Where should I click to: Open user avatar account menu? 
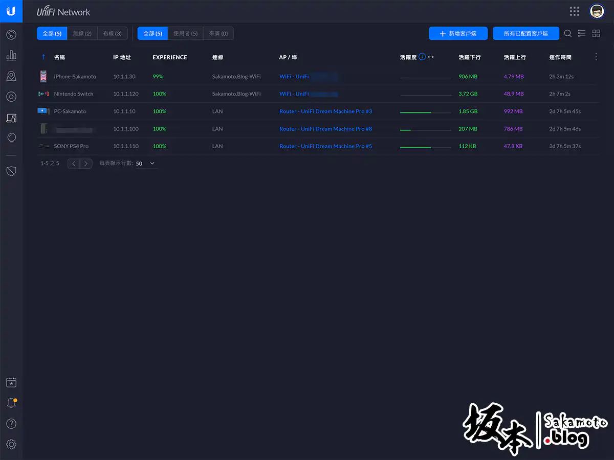597,11
